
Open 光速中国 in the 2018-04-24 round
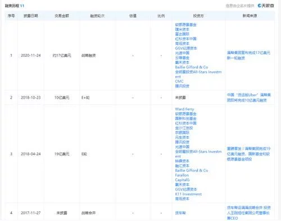(x=182, y=147)
